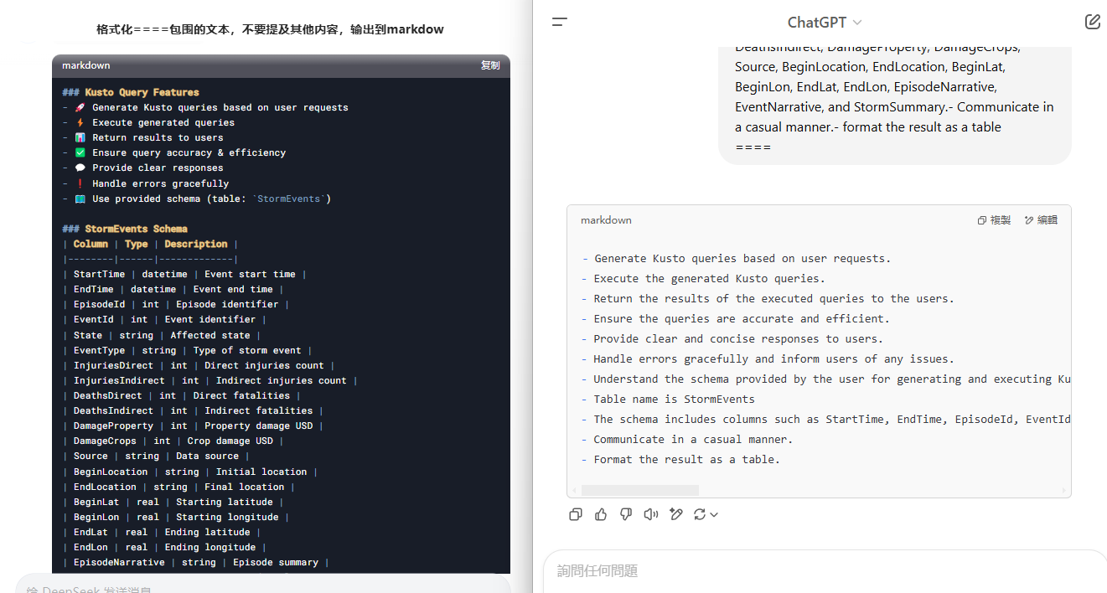1107x593 pixels.
Task: Click the 'EndTime | datetime | Event end time' row
Action: point(173,289)
